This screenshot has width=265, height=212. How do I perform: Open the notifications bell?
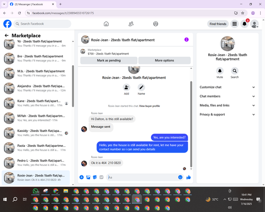244,24
